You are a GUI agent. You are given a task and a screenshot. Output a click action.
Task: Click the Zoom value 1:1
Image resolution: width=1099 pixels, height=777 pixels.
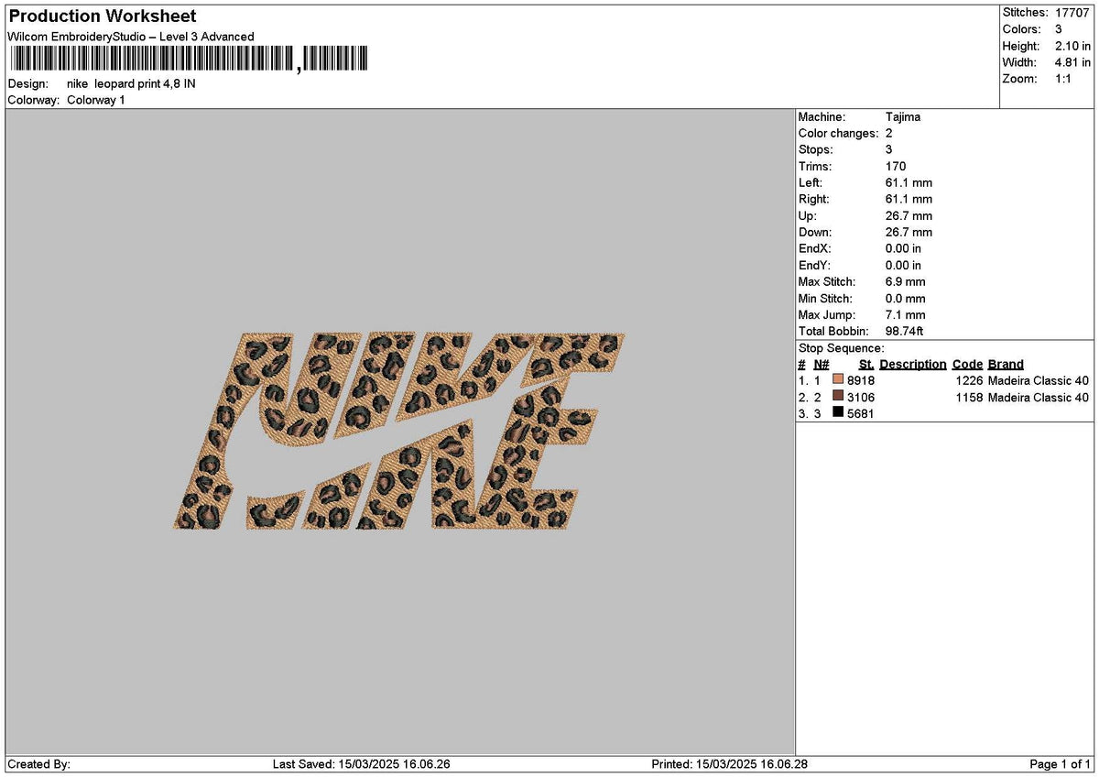pos(1065,79)
